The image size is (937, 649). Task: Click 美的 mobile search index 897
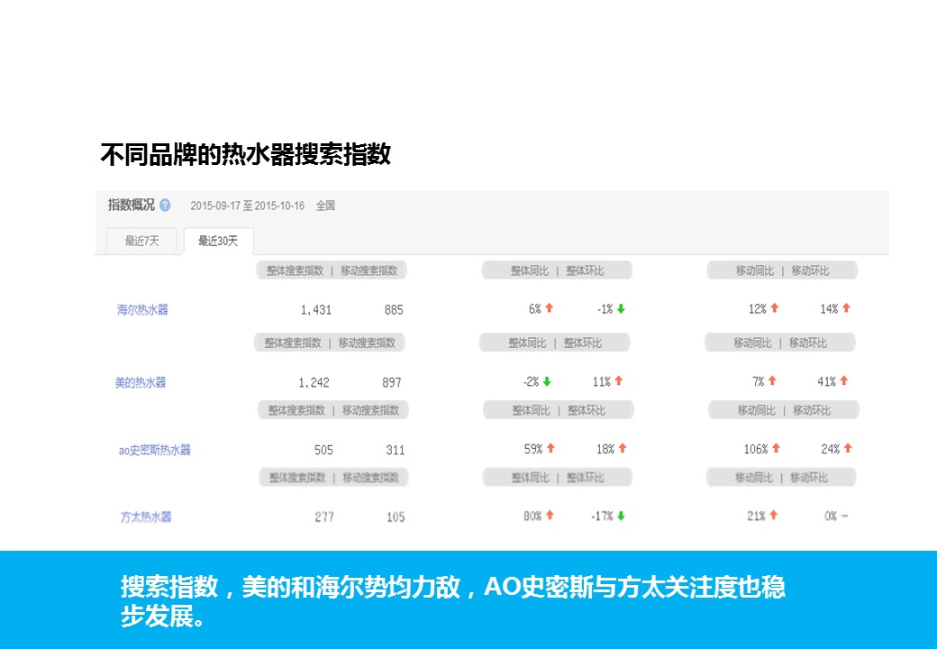pyautogui.click(x=391, y=382)
